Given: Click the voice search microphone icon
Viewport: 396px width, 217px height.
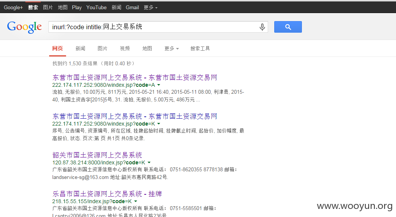Looking at the screenshot, I should click(x=262, y=27).
